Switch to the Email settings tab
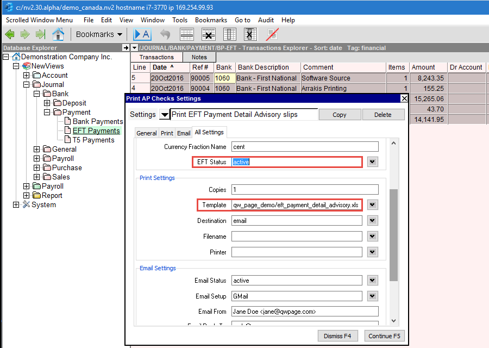This screenshot has width=489, height=348. [184, 133]
